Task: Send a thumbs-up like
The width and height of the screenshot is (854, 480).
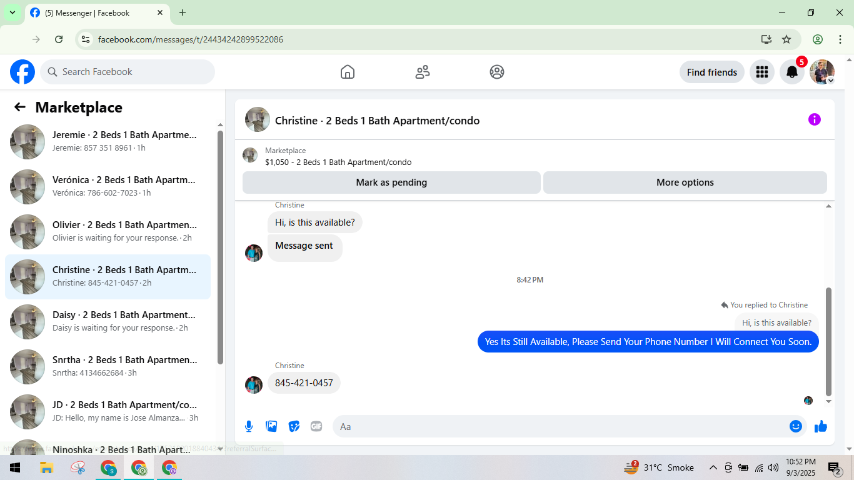Action: [821, 426]
